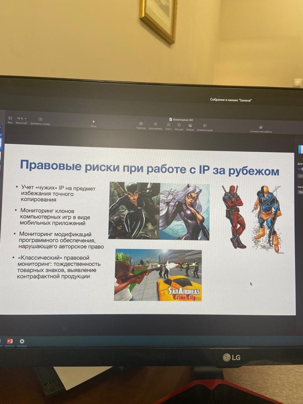The image size is (303, 404).
Task: Open the Медиа insert menu
Action: (190, 125)
